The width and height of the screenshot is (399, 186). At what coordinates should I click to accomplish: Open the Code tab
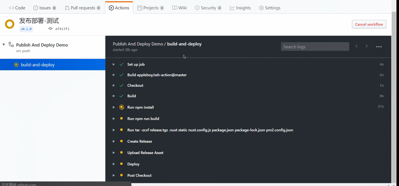[x=17, y=8]
